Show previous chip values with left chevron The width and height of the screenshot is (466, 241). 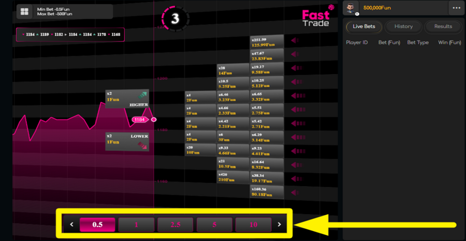click(x=71, y=224)
